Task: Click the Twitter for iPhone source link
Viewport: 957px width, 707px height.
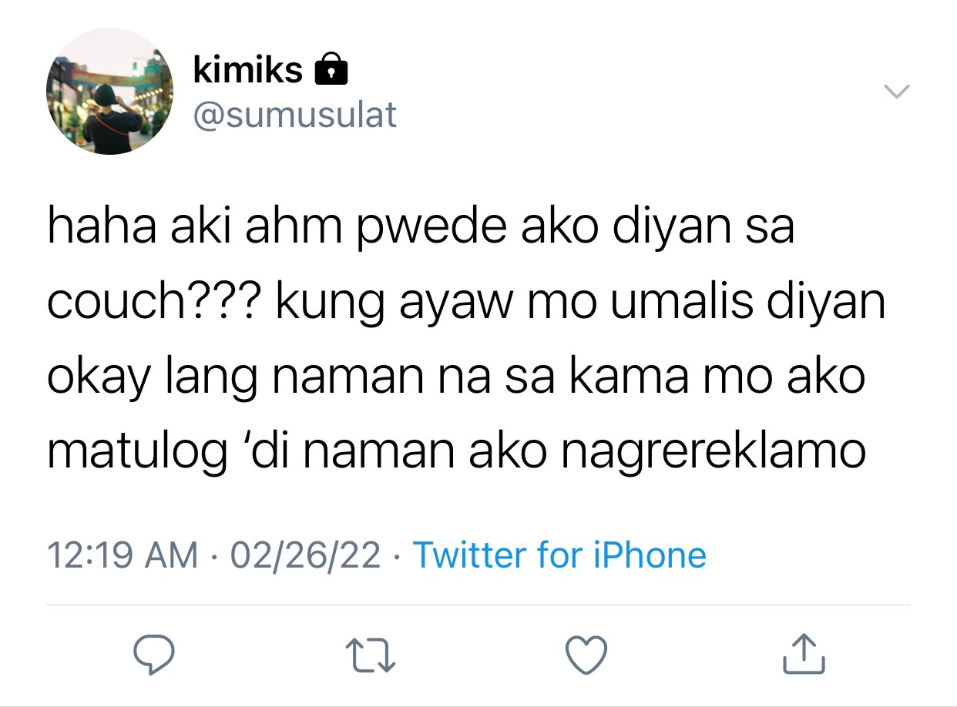Action: (560, 555)
